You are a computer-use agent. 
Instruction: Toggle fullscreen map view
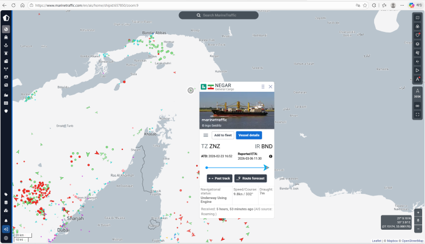(x=418, y=115)
